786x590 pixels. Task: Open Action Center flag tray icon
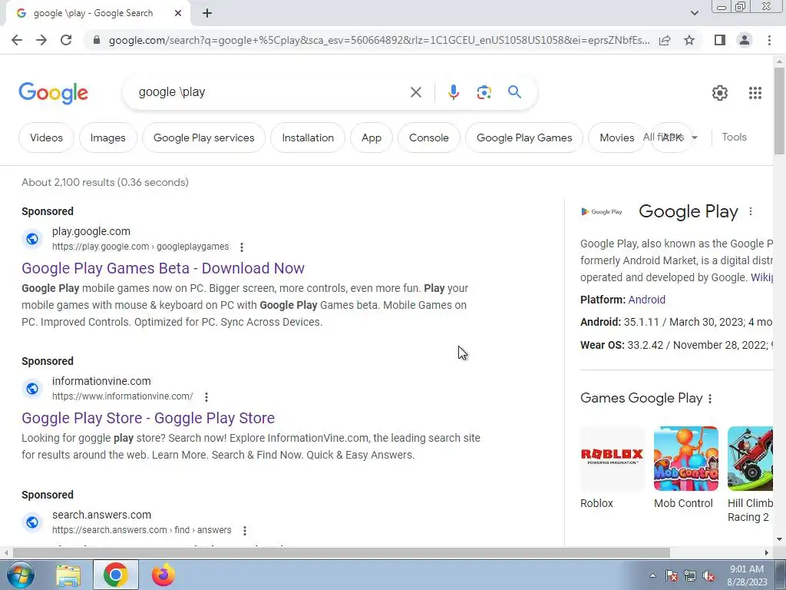pos(671,576)
